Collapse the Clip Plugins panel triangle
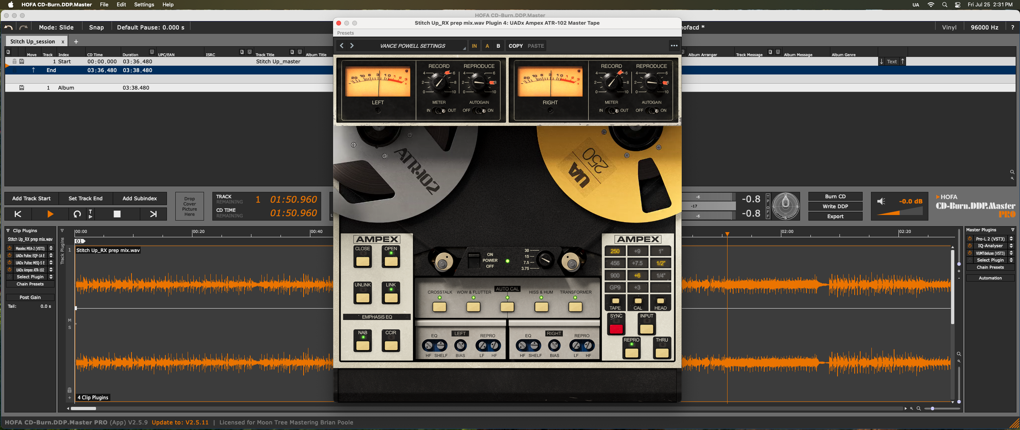 pyautogui.click(x=8, y=231)
